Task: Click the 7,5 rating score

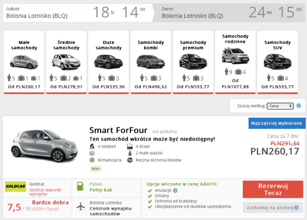Action: (x=14, y=207)
